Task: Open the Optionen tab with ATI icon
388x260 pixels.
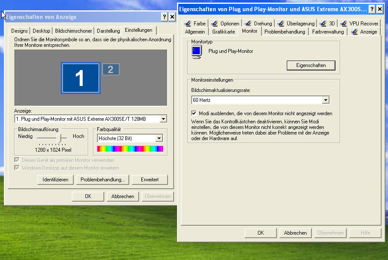Action: coord(226,24)
